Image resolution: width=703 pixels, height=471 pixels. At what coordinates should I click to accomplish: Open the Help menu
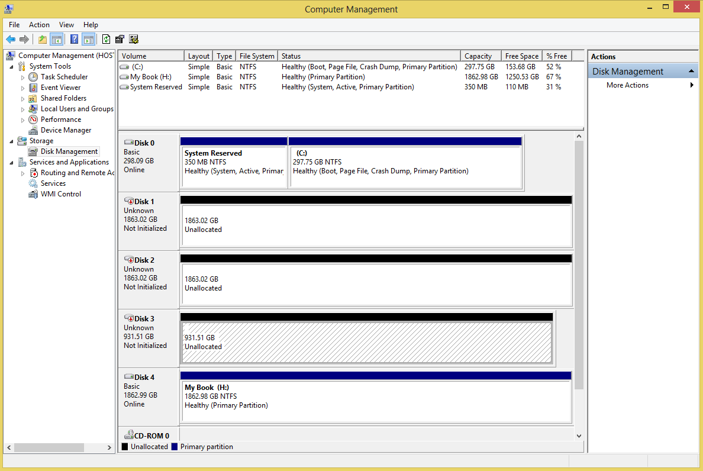[91, 25]
